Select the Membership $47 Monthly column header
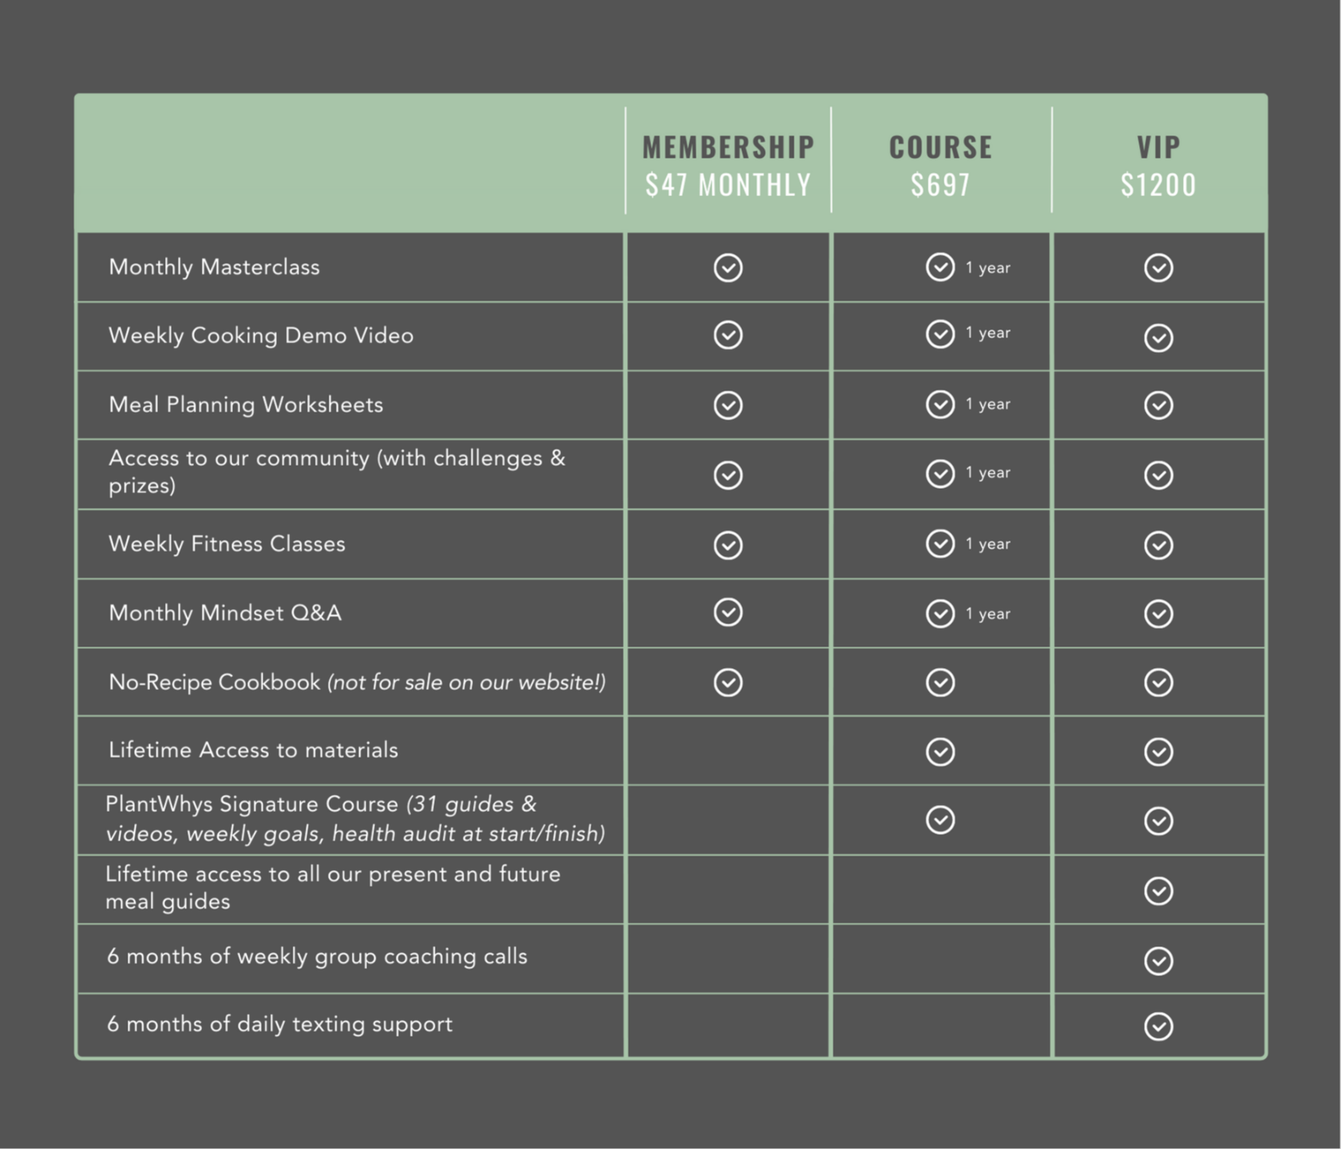 [x=728, y=165]
